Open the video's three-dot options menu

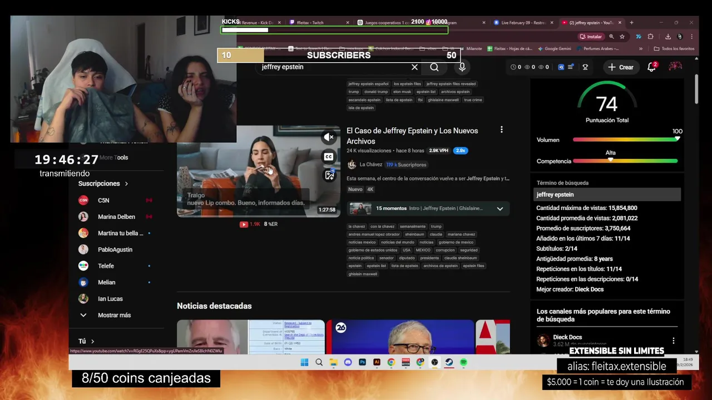[501, 129]
